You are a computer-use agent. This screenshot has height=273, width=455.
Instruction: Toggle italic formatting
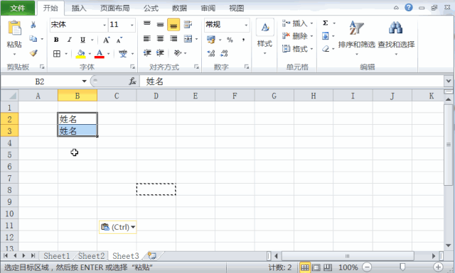(x=70, y=40)
